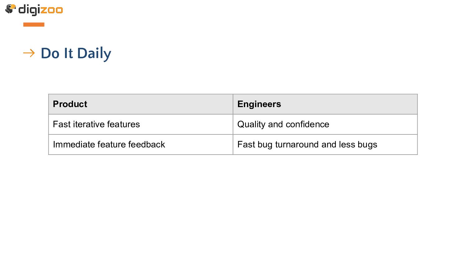Click the orange arrow beside the title
The image size is (466, 262).
coord(29,53)
